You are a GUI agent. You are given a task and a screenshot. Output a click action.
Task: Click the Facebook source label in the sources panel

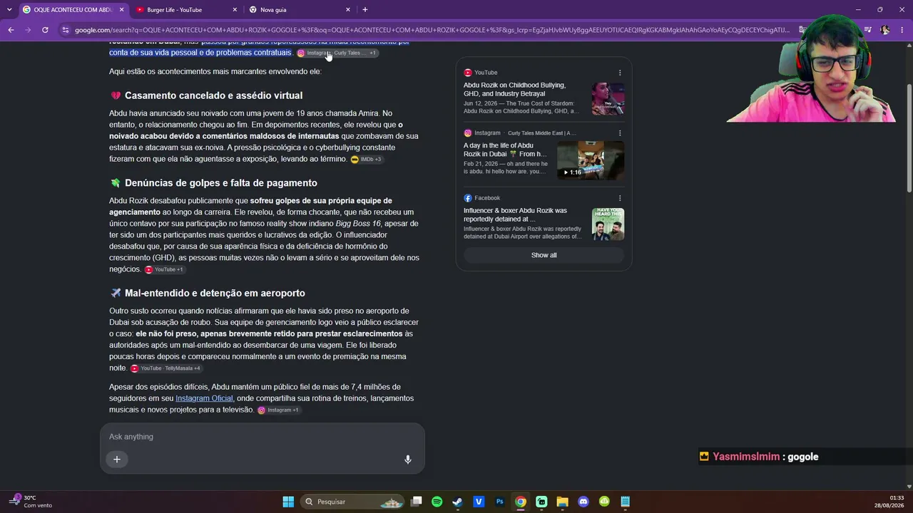[x=487, y=198]
